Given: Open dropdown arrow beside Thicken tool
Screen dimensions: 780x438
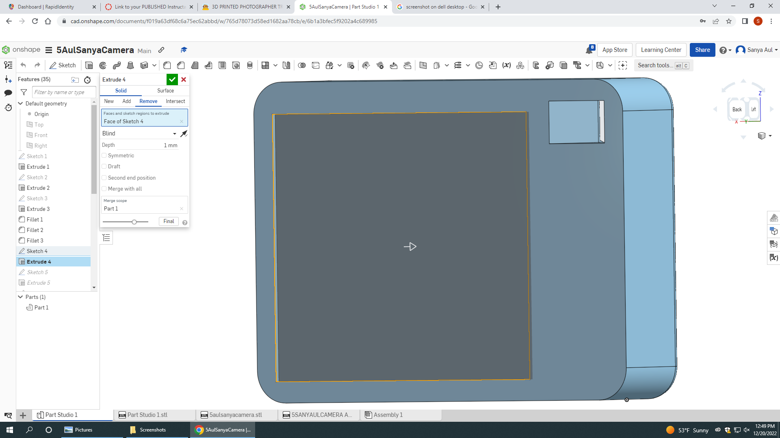Looking at the screenshot, I should click(x=154, y=65).
